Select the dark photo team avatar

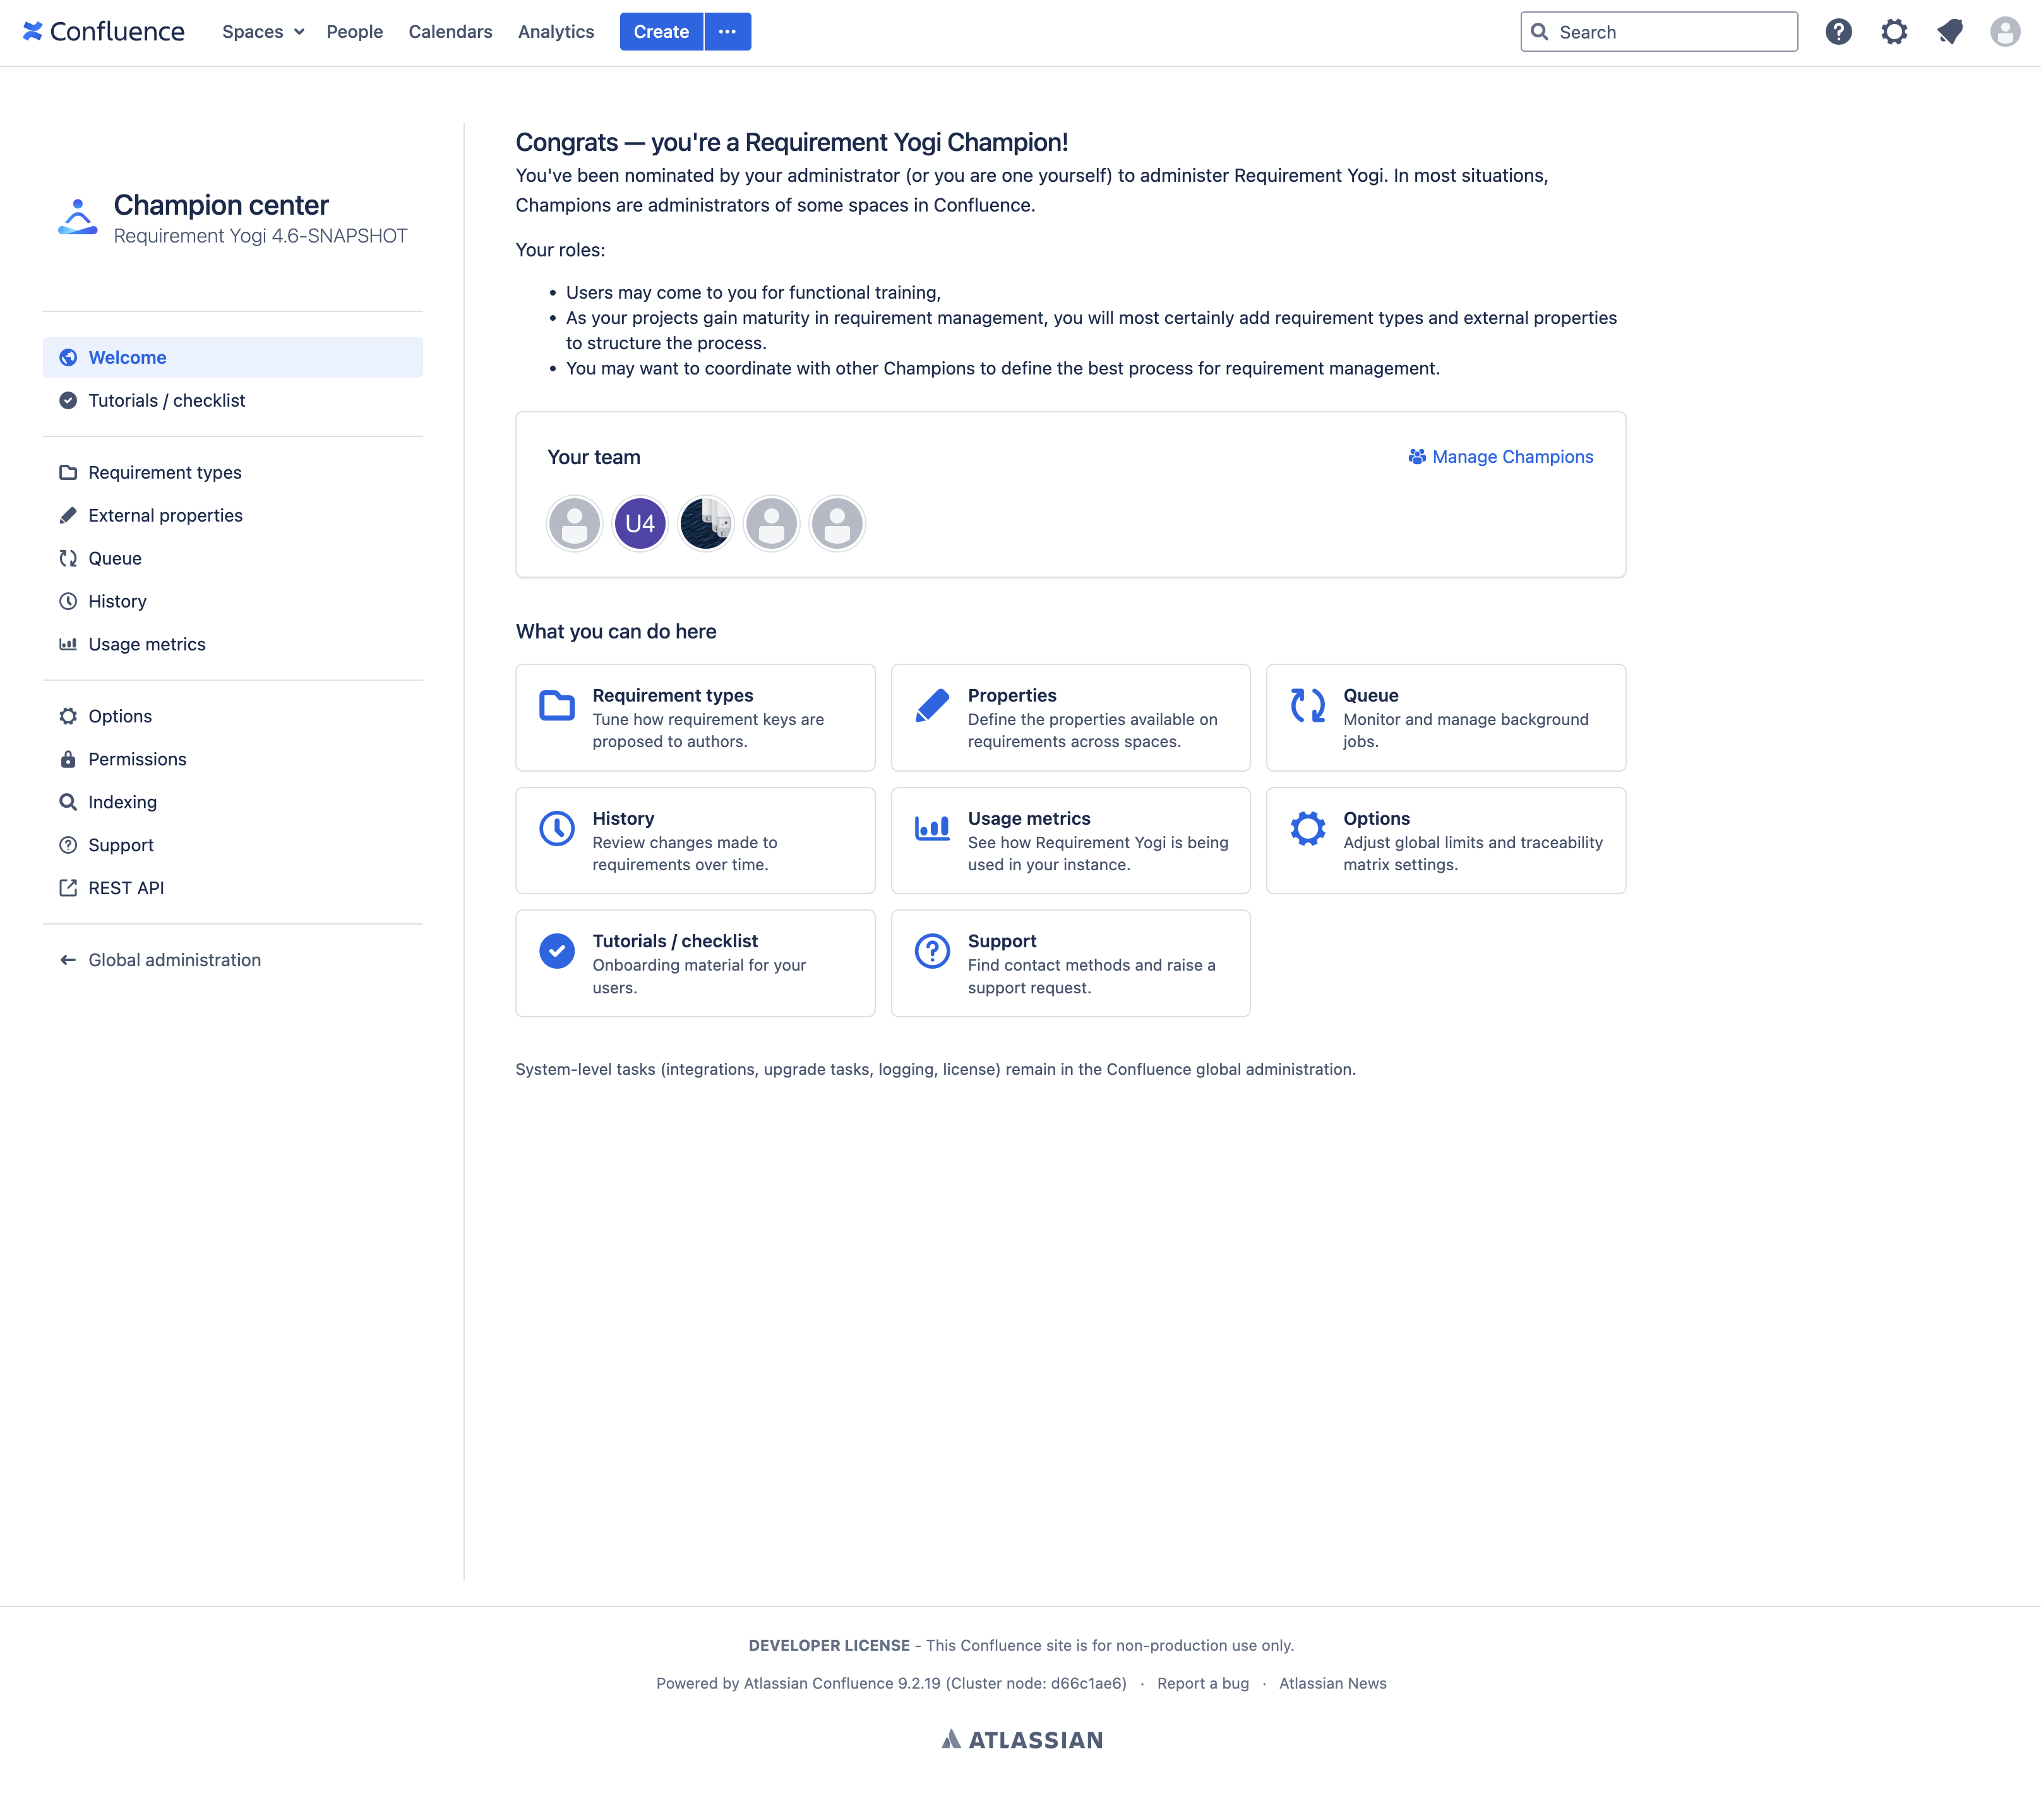point(706,524)
